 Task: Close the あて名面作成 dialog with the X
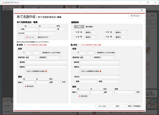click(x=142, y=10)
